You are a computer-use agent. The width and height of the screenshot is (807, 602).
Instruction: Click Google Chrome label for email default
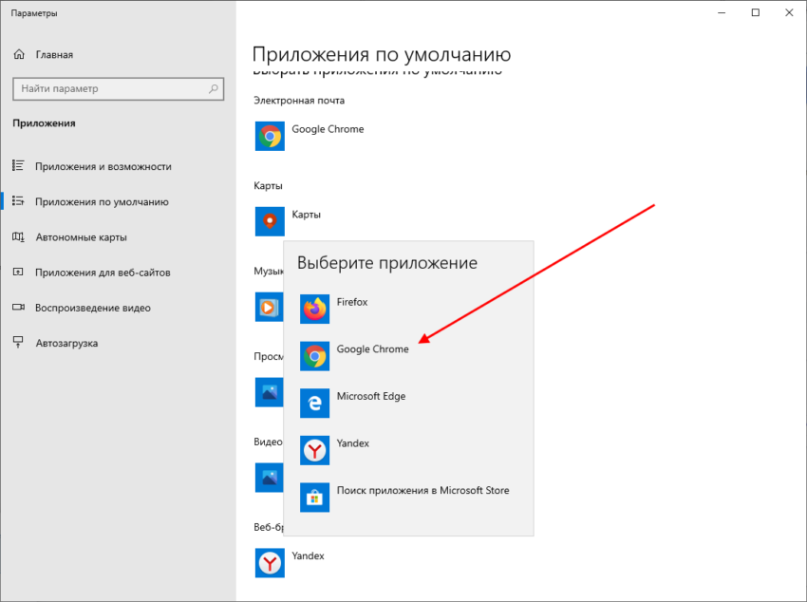point(328,129)
